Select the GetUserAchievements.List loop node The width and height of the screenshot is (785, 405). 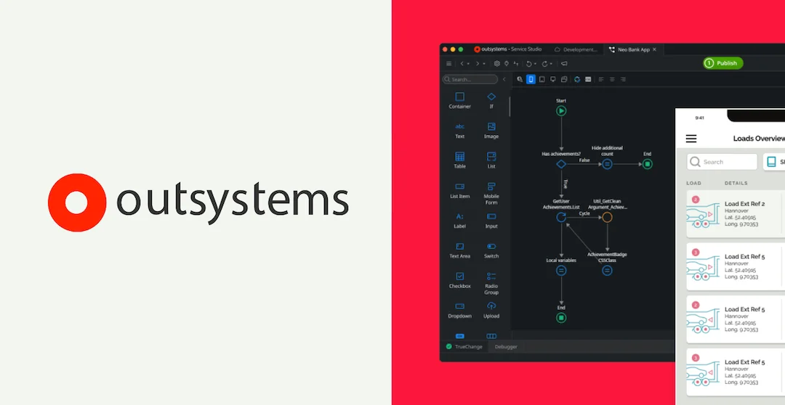coord(561,217)
